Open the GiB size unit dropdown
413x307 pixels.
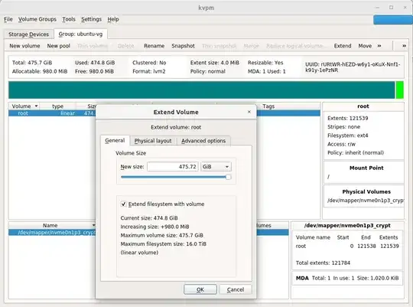[216, 167]
